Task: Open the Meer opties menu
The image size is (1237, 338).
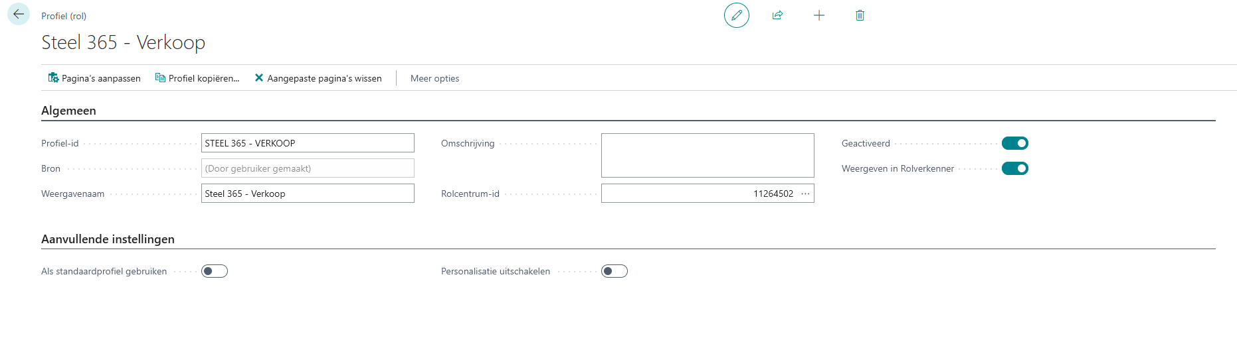Action: pyautogui.click(x=434, y=78)
